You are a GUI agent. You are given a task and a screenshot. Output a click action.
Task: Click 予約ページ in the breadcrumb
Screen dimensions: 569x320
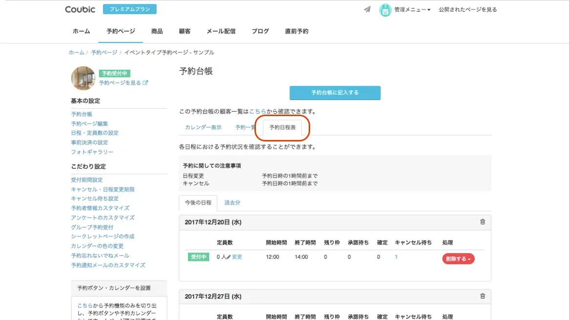click(104, 53)
